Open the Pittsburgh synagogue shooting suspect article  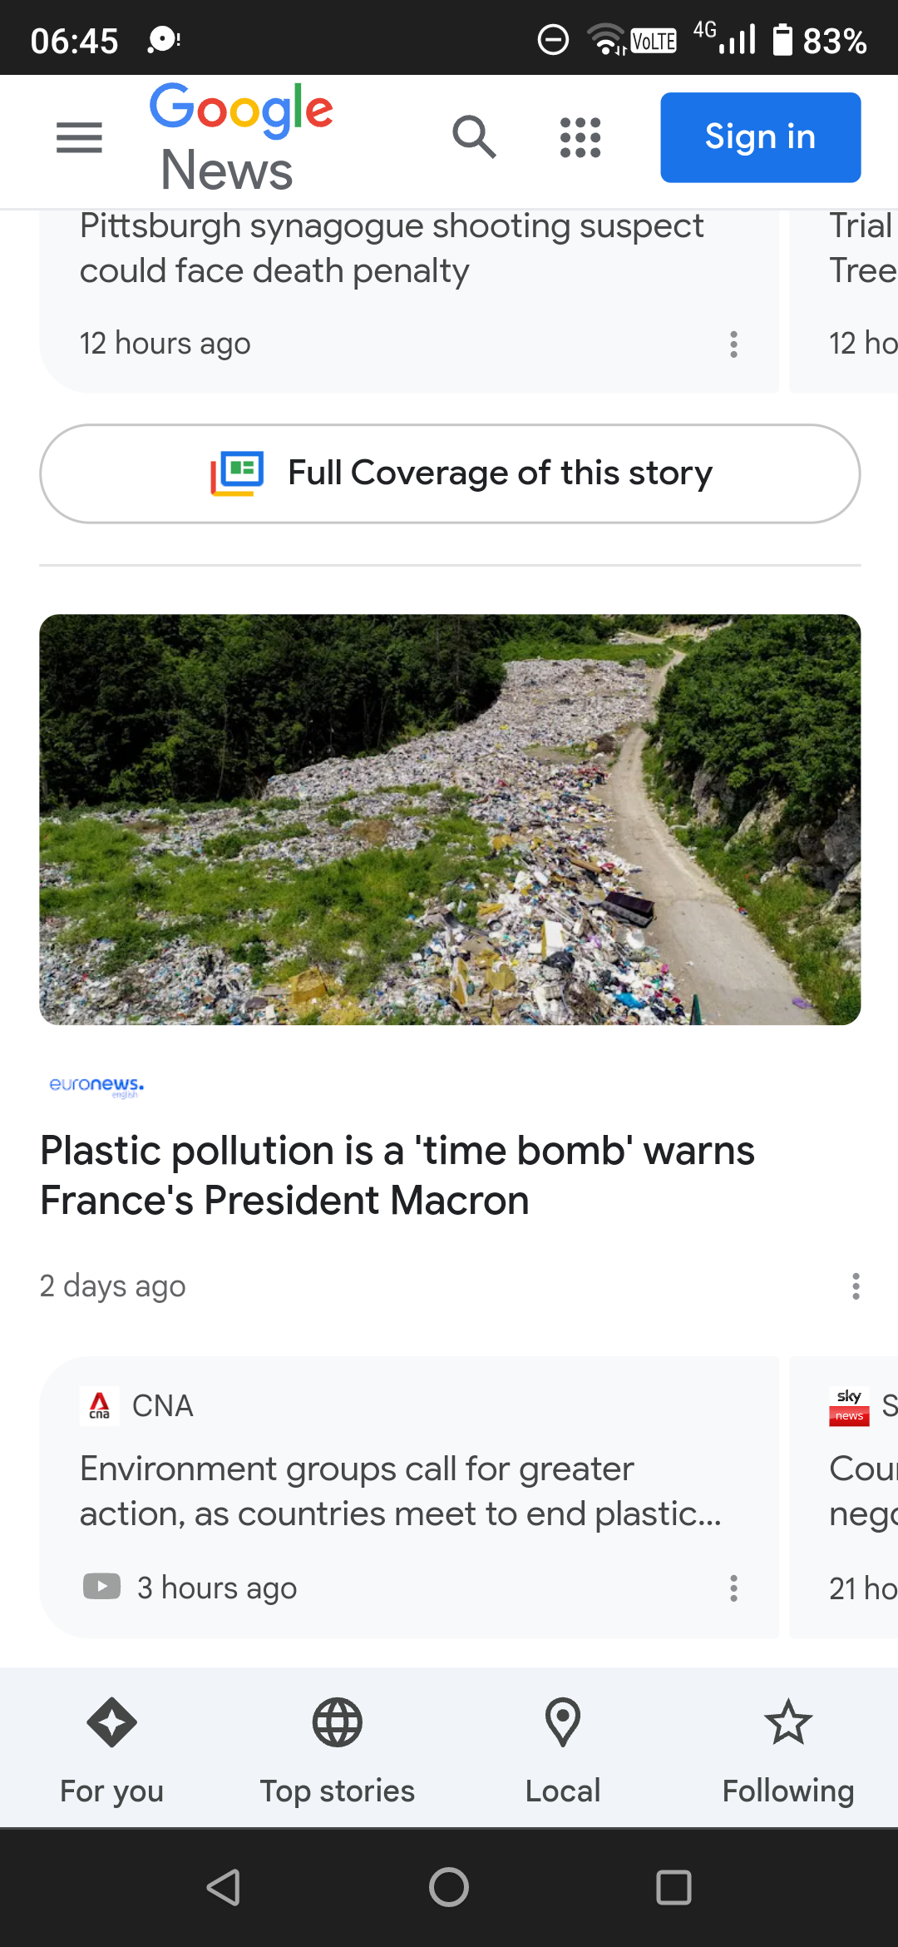tap(391, 249)
